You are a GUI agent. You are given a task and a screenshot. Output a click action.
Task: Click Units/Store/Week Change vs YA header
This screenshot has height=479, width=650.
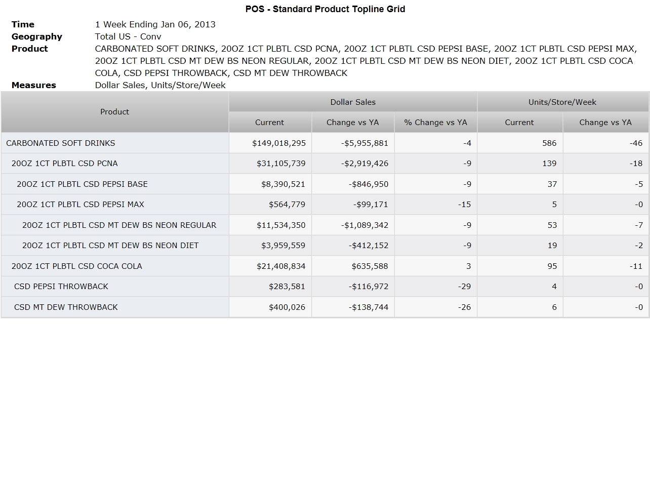coord(605,123)
